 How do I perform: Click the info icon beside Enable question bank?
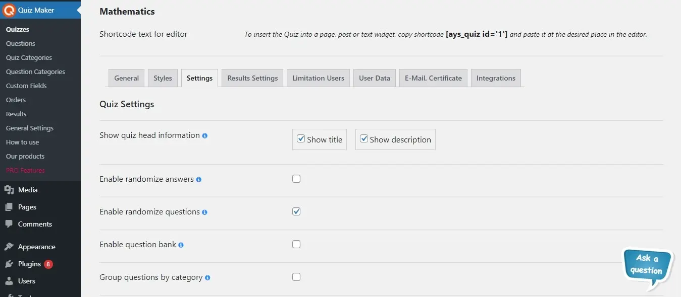point(182,245)
